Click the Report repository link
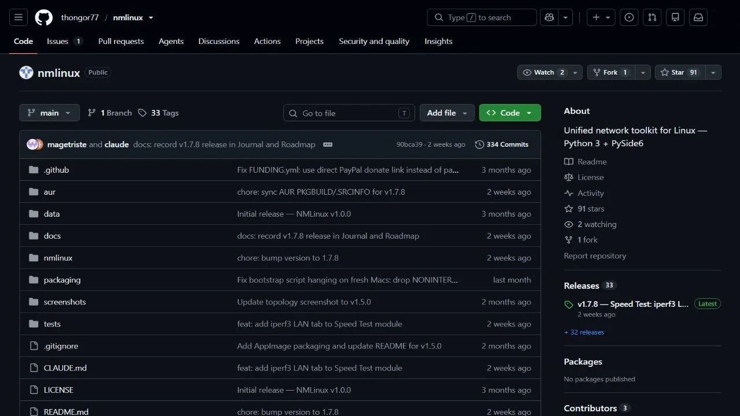Image resolution: width=740 pixels, height=416 pixels. tap(595, 256)
